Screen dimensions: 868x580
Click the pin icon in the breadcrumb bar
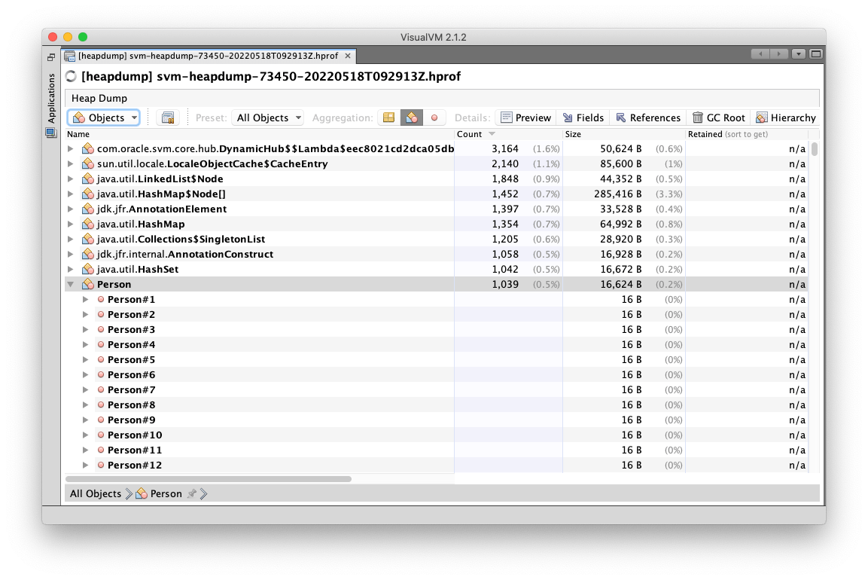(x=193, y=493)
